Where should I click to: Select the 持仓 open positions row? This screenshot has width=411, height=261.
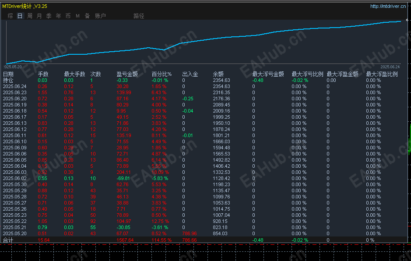pyautogui.click(x=204, y=80)
